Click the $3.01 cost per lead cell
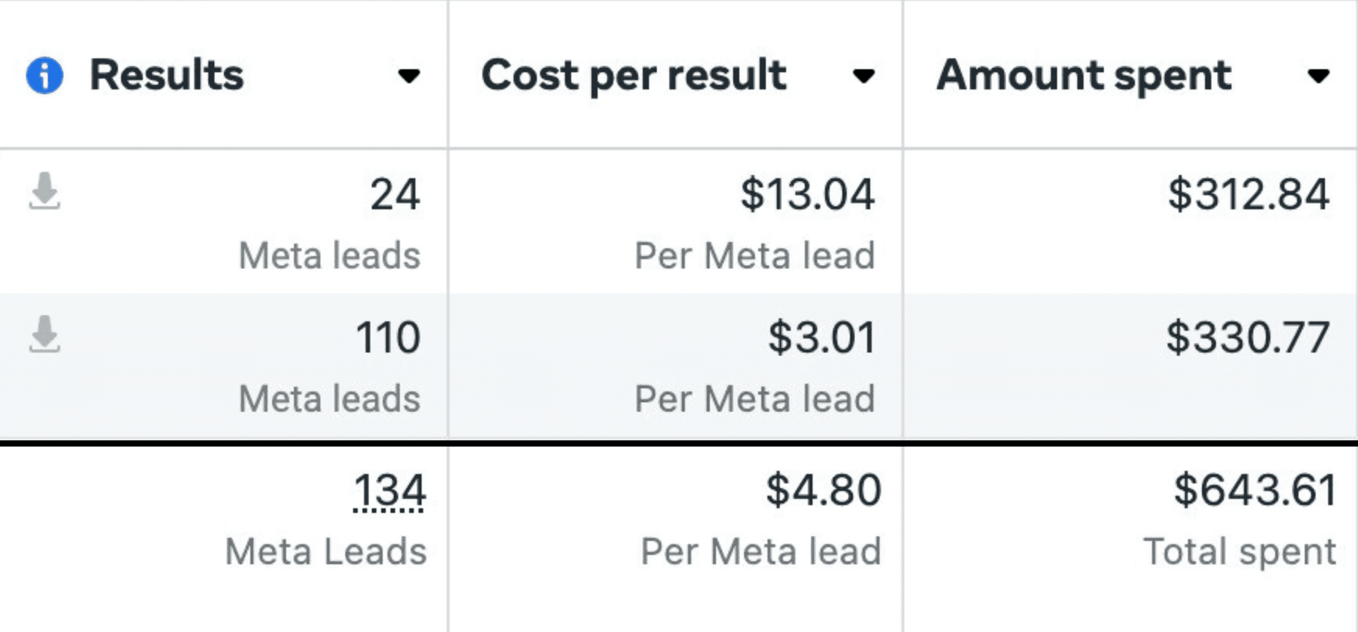 tap(822, 337)
